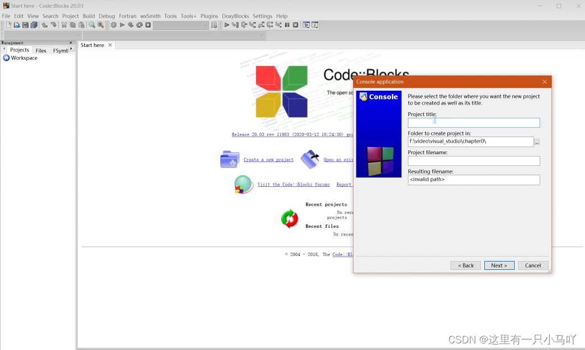Click the Next line debug icon
This screenshot has width=585, height=350.
pos(244,25)
